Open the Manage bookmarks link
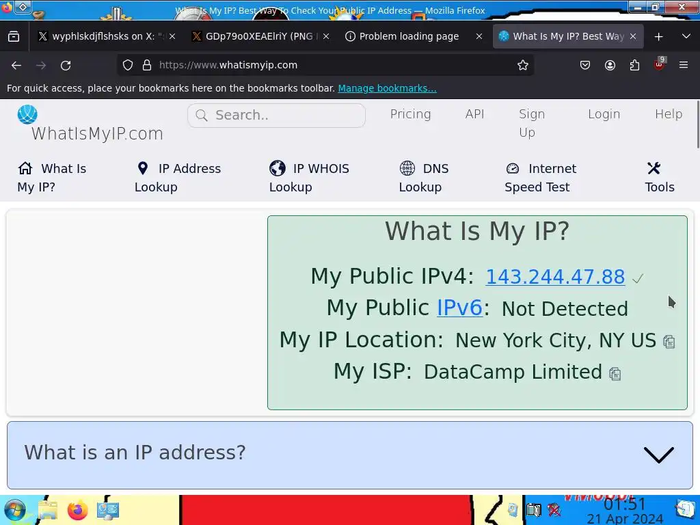700x525 pixels. click(x=387, y=88)
